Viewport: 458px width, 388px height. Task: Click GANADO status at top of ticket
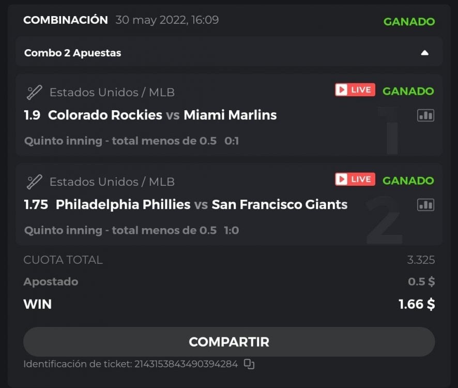[x=409, y=22]
